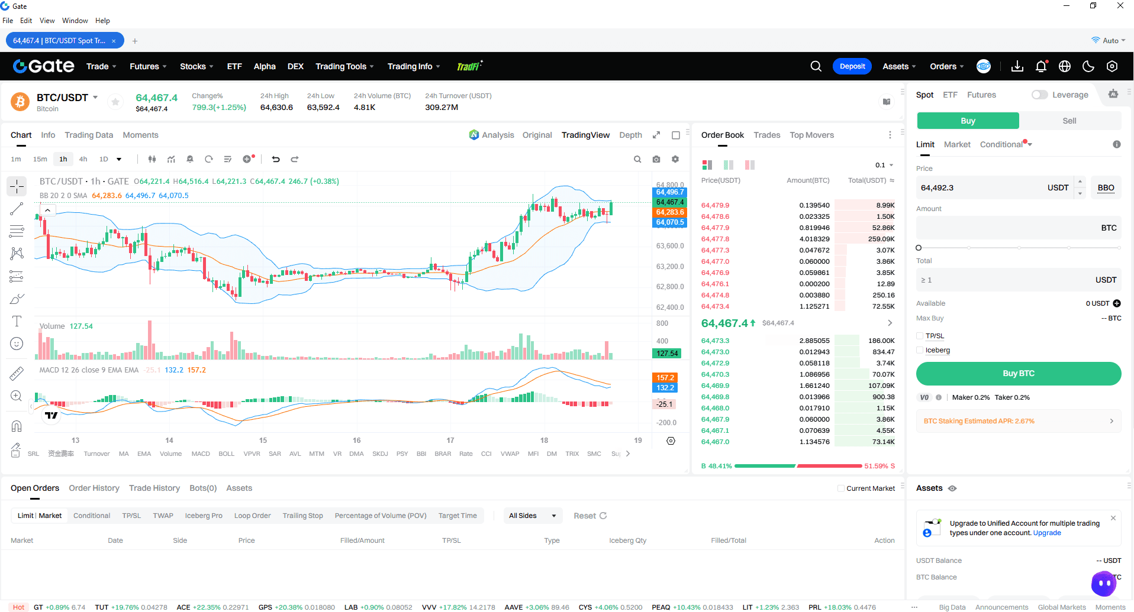Open chart settings gear
The height and width of the screenshot is (612, 1134).
pyautogui.click(x=675, y=159)
